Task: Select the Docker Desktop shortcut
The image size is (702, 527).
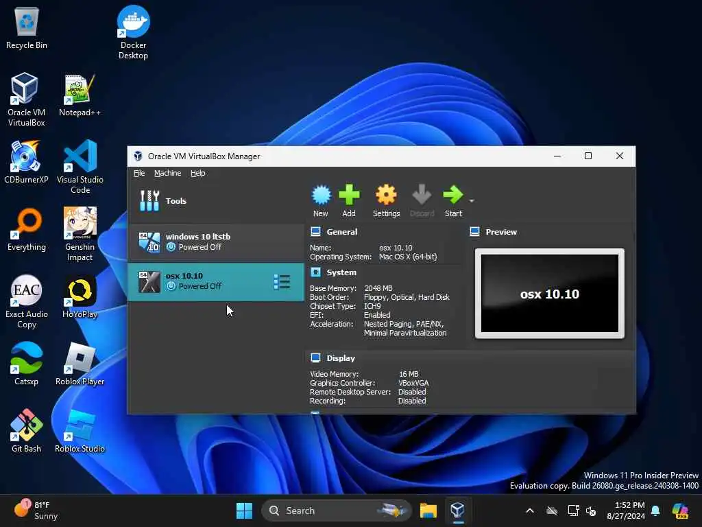Action: [x=133, y=32]
